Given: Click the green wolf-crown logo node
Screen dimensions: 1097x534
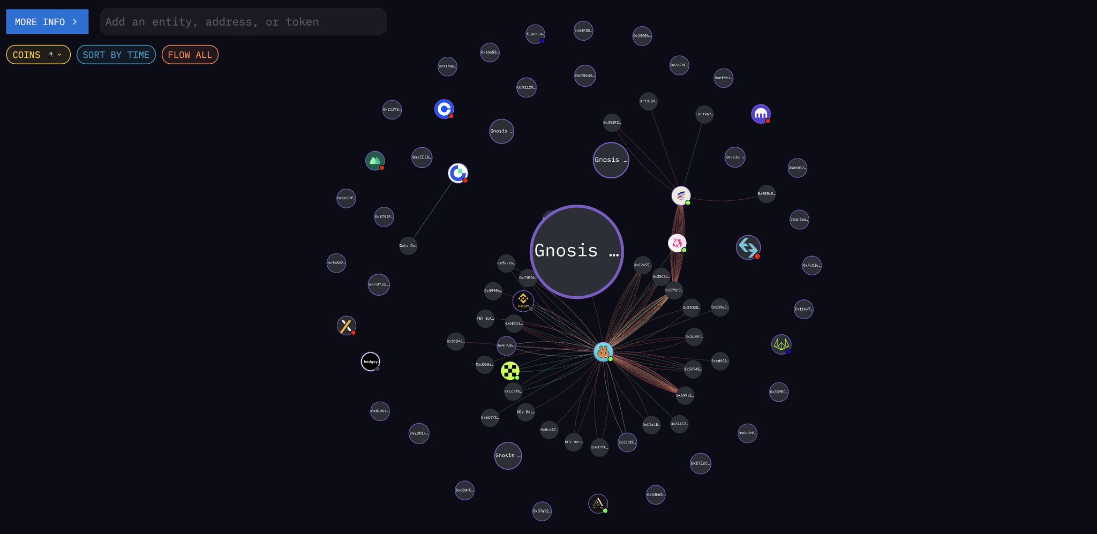Looking at the screenshot, I should (x=782, y=344).
